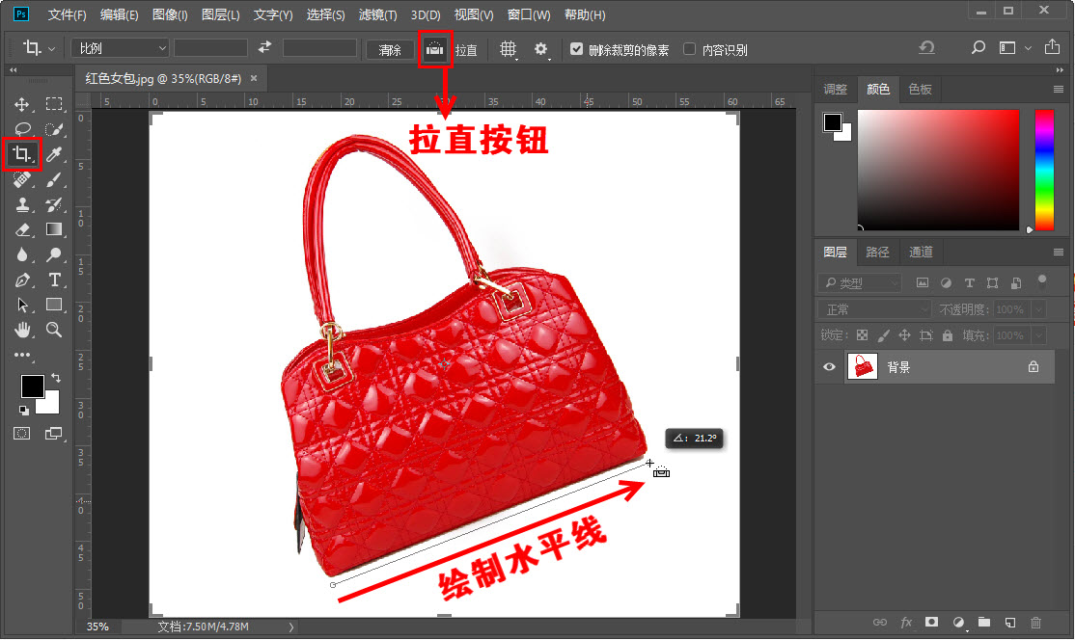Expand the 填充 fill dropdown
Viewport: 1075px width, 640px height.
(1039, 335)
